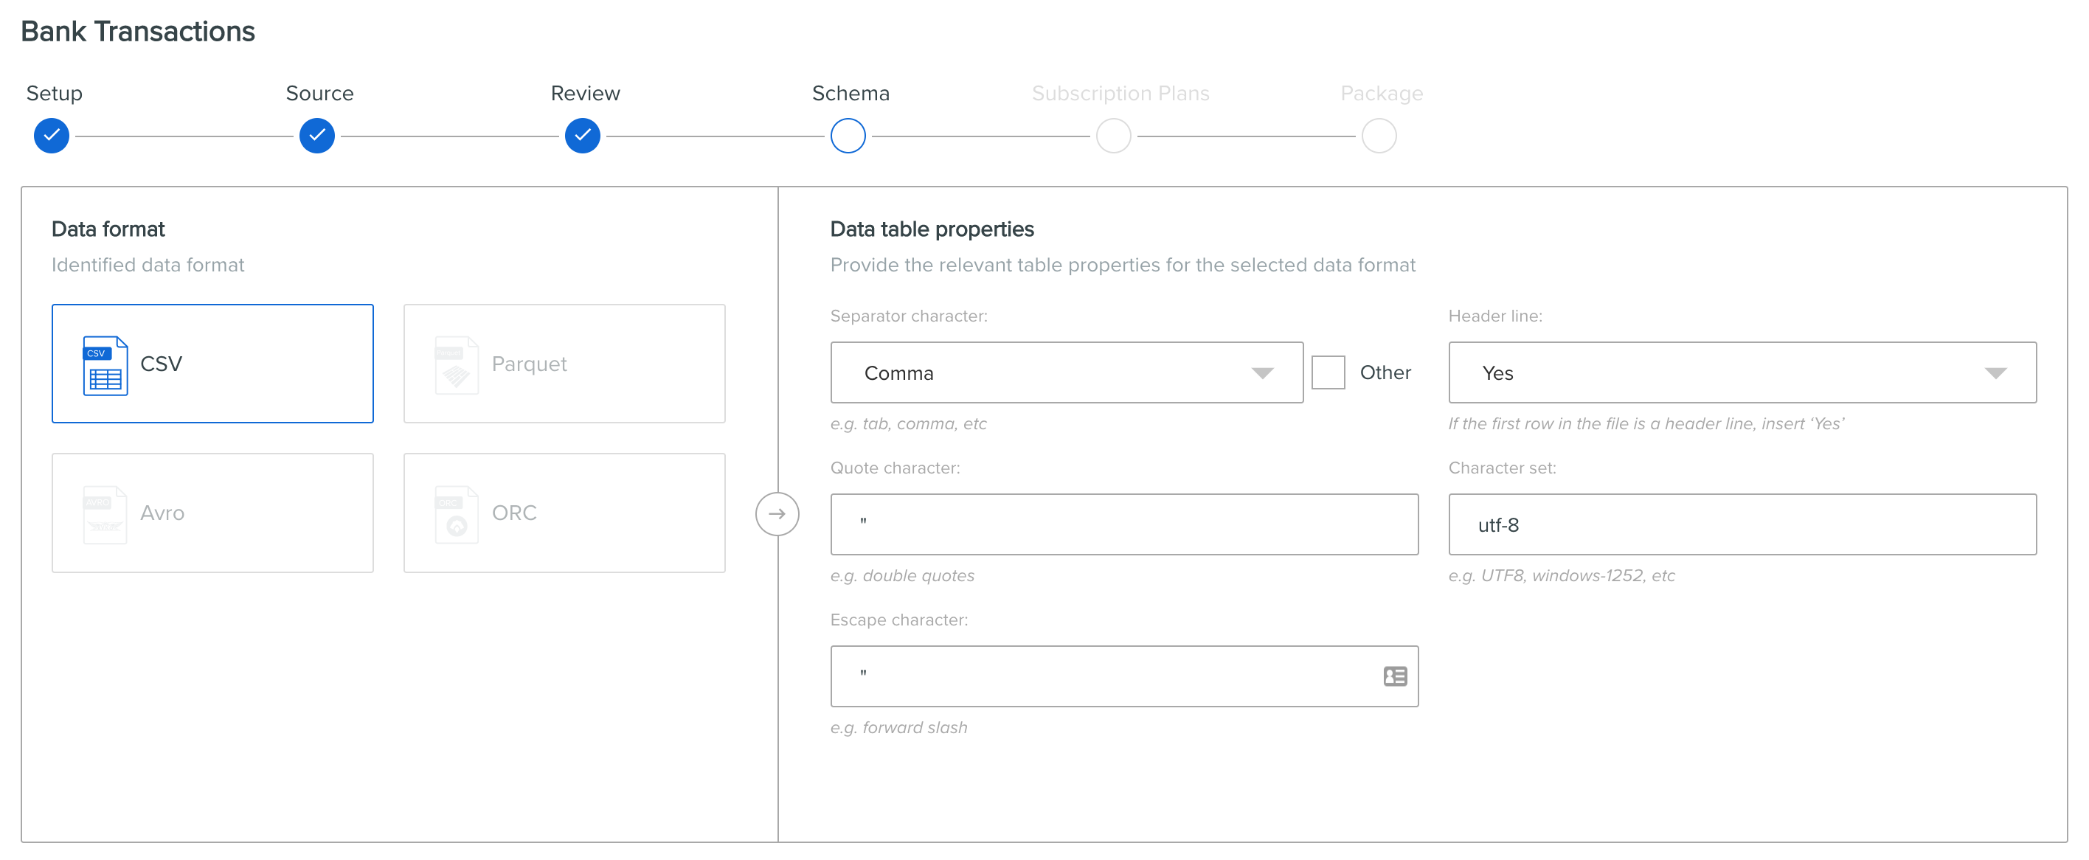
Task: Click the 'Quote character:' label
Action: coord(895,468)
